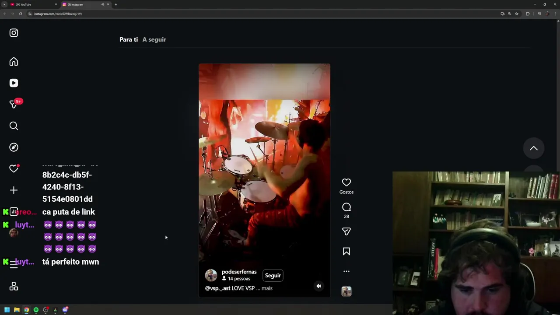The width and height of the screenshot is (560, 315).
Task: Open podeserfernas profile name link
Action: 239,272
